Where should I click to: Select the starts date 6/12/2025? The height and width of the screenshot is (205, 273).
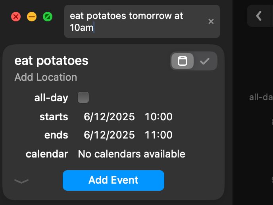pos(109,117)
